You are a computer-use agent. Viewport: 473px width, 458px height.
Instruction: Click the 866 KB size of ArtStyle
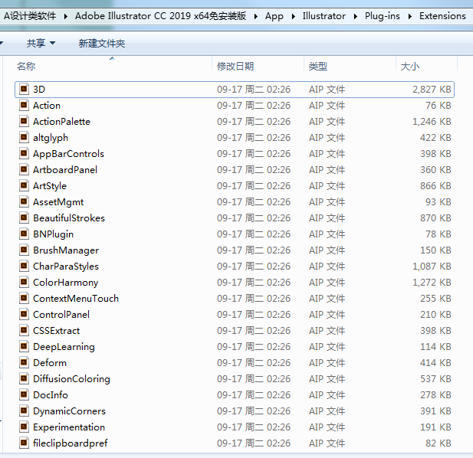click(x=435, y=185)
